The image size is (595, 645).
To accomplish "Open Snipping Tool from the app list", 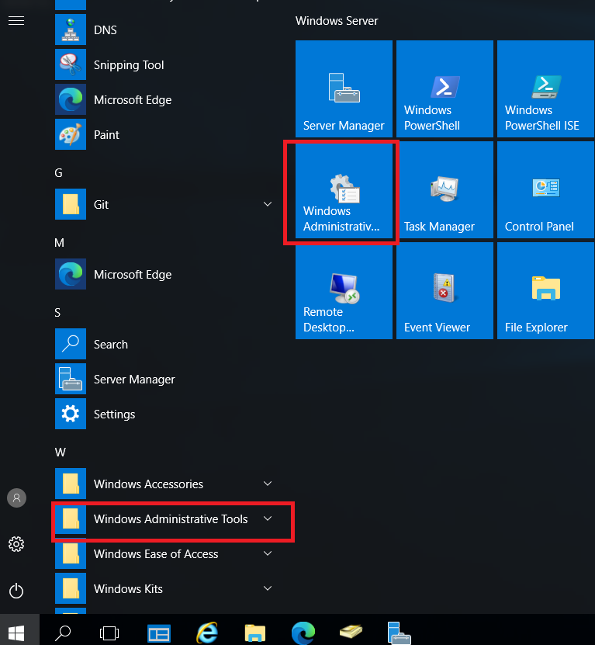I will 129,65.
